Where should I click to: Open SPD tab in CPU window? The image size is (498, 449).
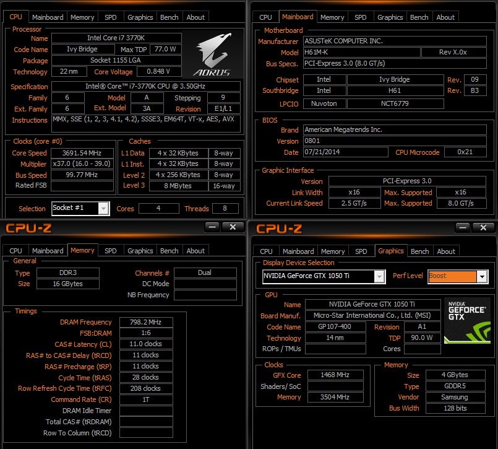111,17
